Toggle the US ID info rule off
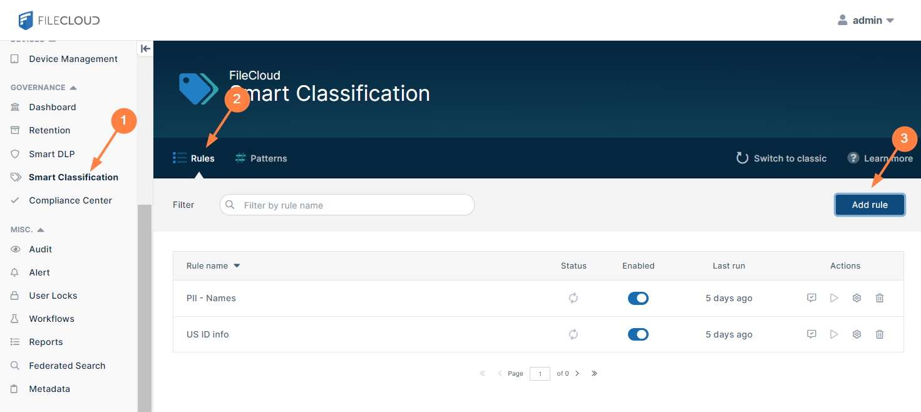This screenshot has height=412, width=921. (638, 334)
